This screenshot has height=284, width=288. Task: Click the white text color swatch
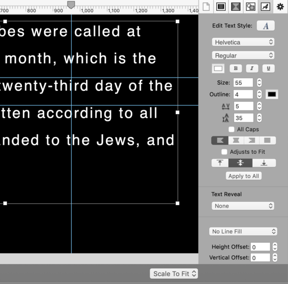point(218,68)
